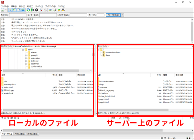
Task: Toggle the transfer queue display
Action: point(23,10)
